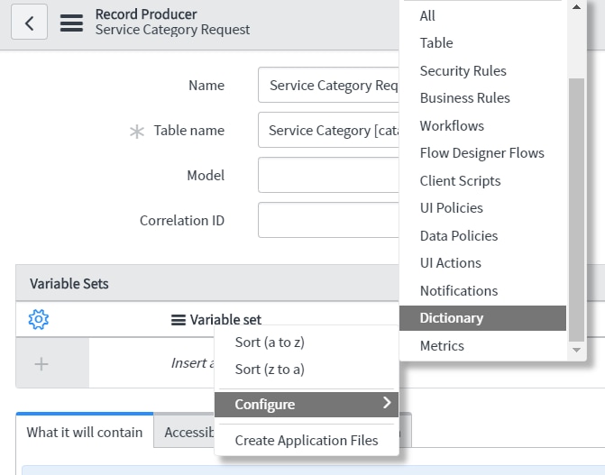Screen dimensions: 605x475
Task: Go back using the back arrow button
Action: 30,22
